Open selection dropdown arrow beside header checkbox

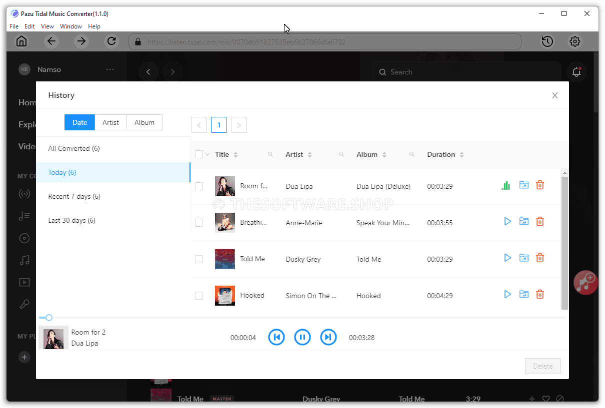click(x=207, y=154)
